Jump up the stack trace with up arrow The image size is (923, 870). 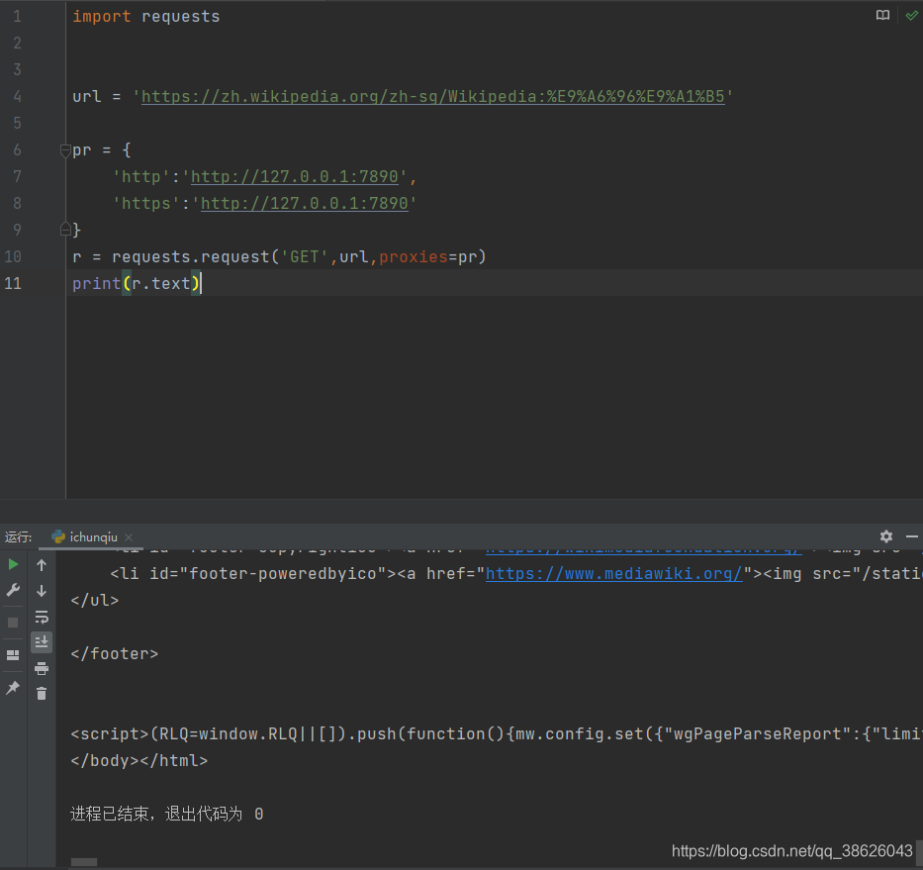(42, 565)
